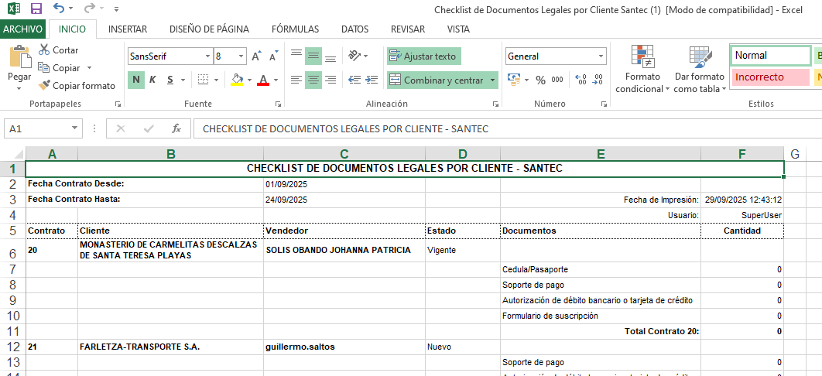Toggle Ajustar texto wrap option
The height and width of the screenshot is (376, 822).
pos(423,56)
